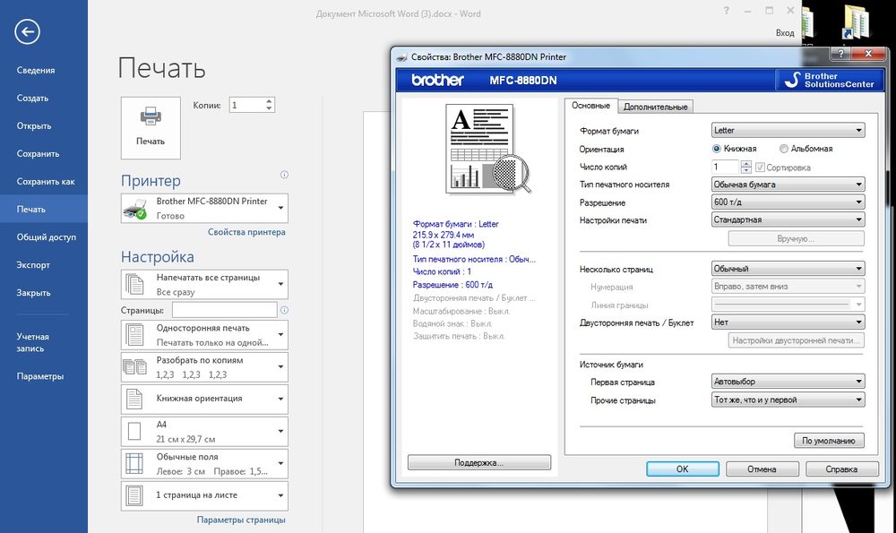This screenshot has width=896, height=533.
Task: Open the Свойства принтера link
Action: pos(246,232)
